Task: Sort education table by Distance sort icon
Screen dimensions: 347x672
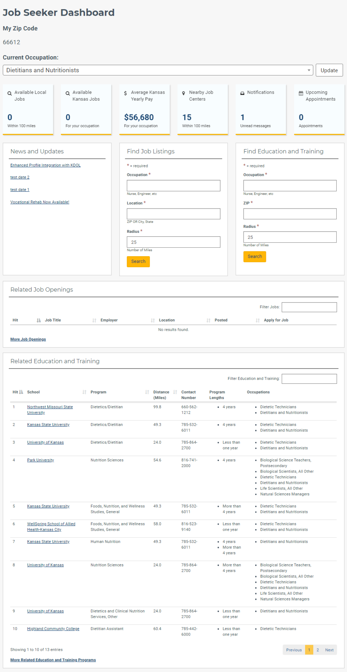Action: 175,392
